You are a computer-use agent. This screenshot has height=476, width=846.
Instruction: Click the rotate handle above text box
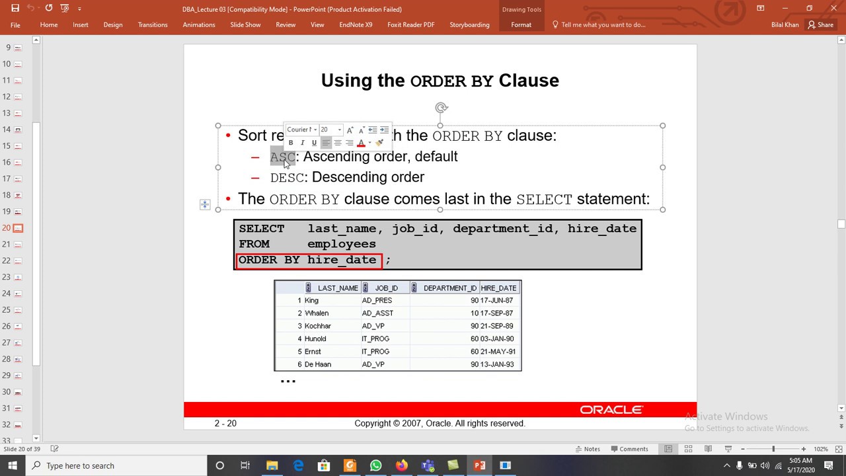point(442,108)
